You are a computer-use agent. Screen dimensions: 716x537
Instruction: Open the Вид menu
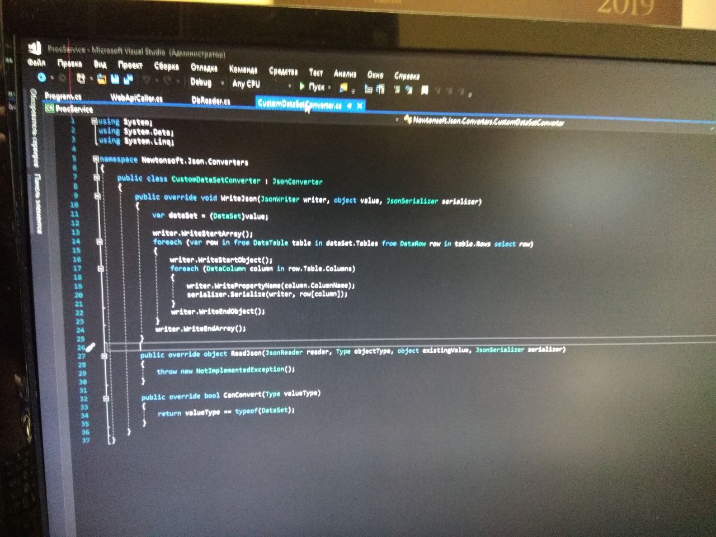[x=100, y=64]
